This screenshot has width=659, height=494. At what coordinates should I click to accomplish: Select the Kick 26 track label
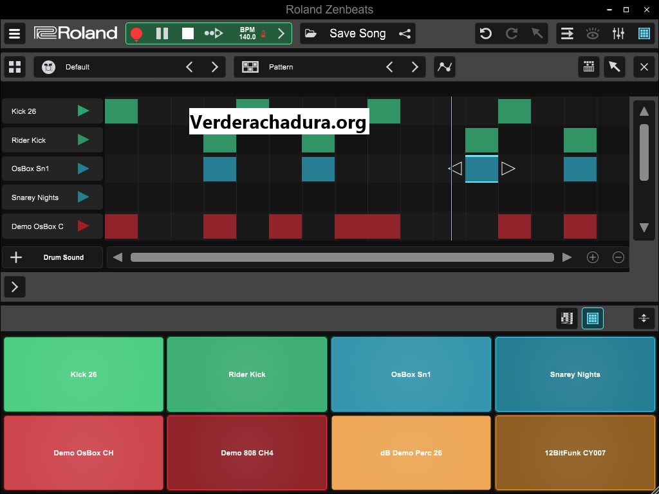[24, 111]
